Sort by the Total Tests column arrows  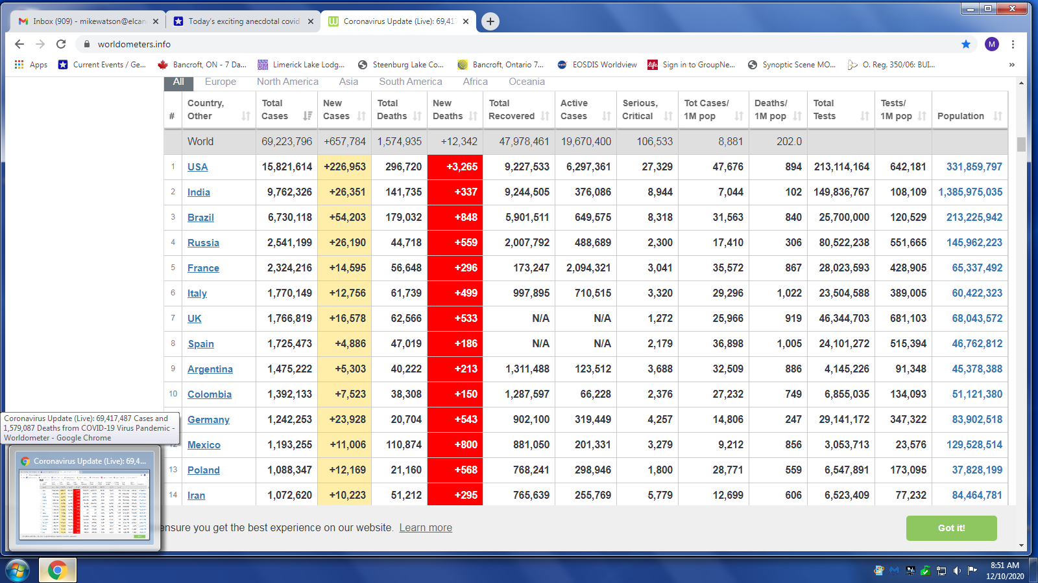865,116
